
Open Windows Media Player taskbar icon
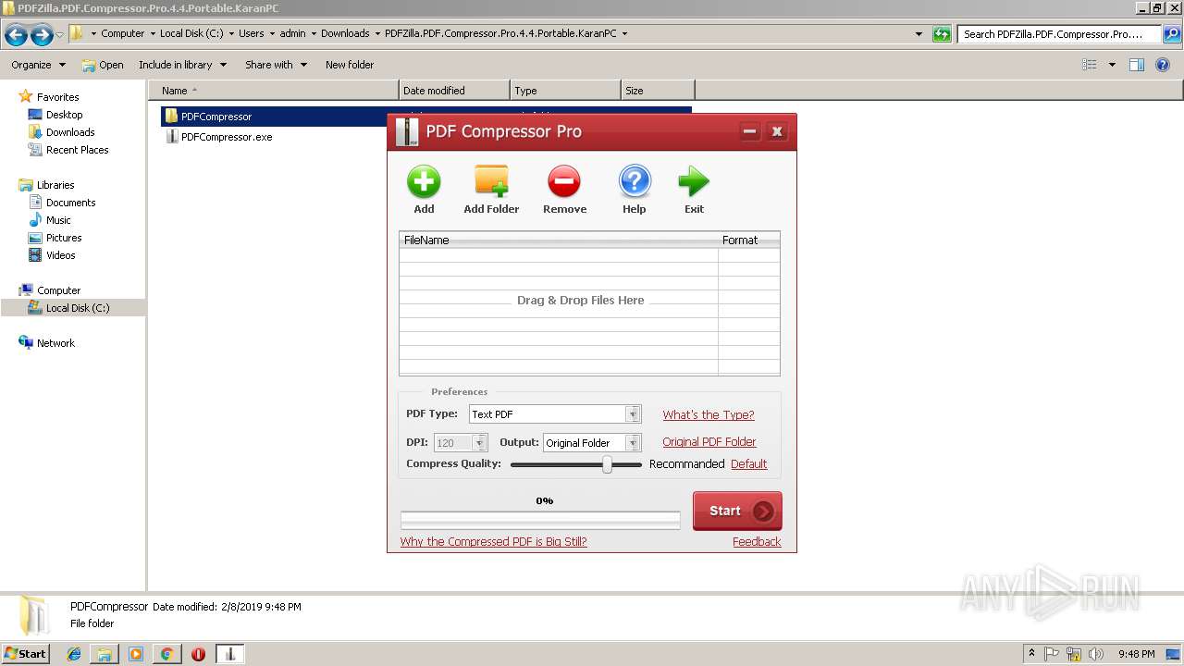pos(136,654)
